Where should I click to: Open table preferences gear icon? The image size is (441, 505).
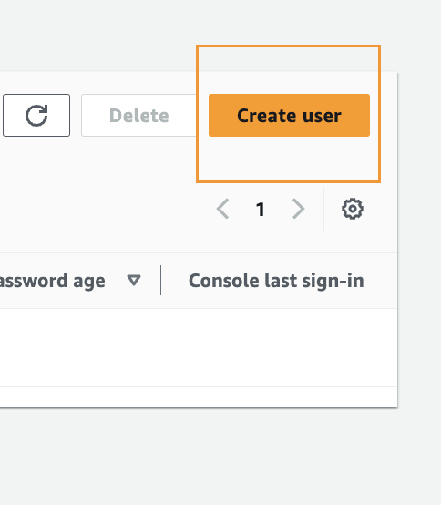(353, 209)
